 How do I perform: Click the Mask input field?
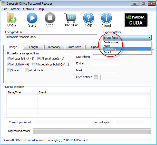106,70
